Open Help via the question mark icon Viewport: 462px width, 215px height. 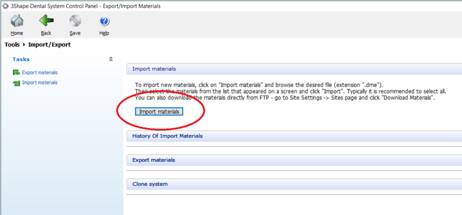pos(104,21)
